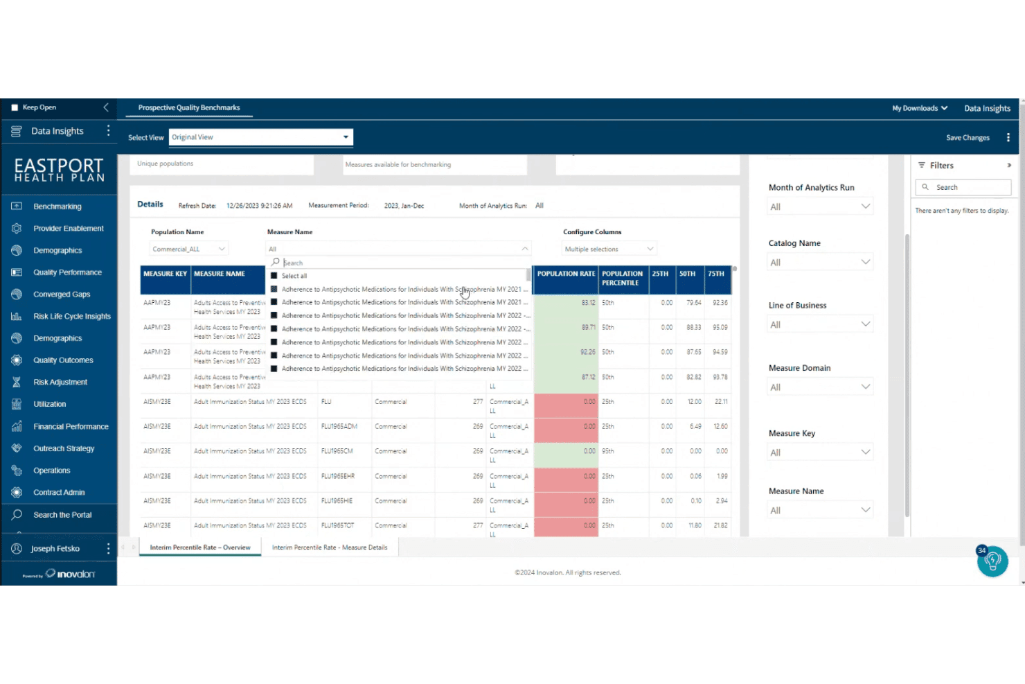1025x684 pixels.
Task: Open the My Downloads menu
Action: coord(920,108)
